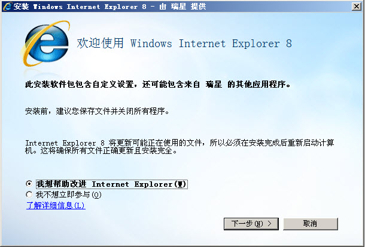Image resolution: width=365 pixels, height=247 pixels.
Task: Click the 由 瑞星 提供 text in title bar
Action: [x=182, y=7]
